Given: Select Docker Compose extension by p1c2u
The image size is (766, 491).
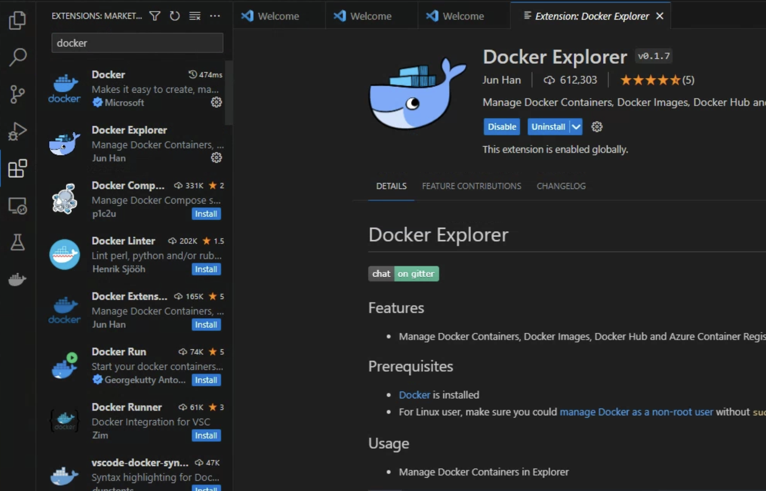Looking at the screenshot, I should tap(135, 199).
